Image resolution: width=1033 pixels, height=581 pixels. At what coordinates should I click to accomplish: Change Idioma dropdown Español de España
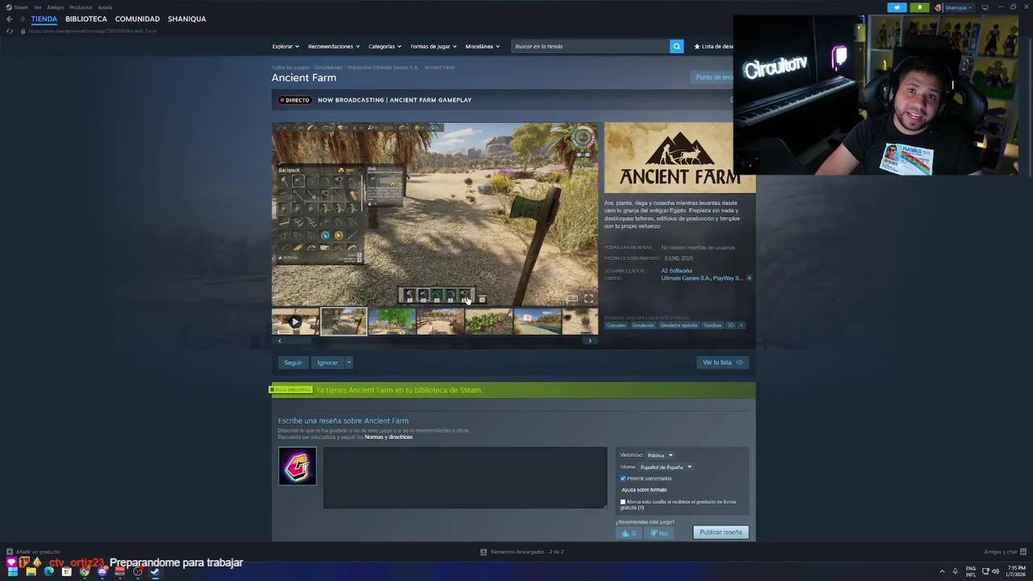666,467
